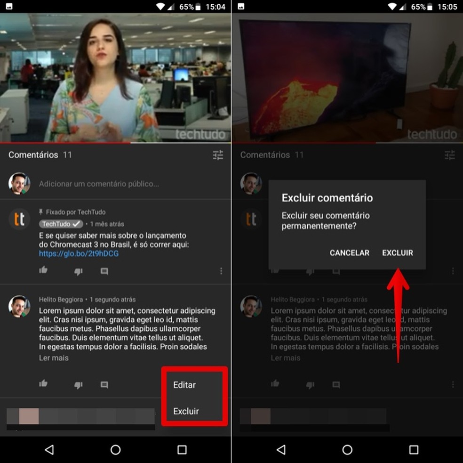Open comment sort filter icon in left screen
This screenshot has height=463, width=463.
pos(218,155)
